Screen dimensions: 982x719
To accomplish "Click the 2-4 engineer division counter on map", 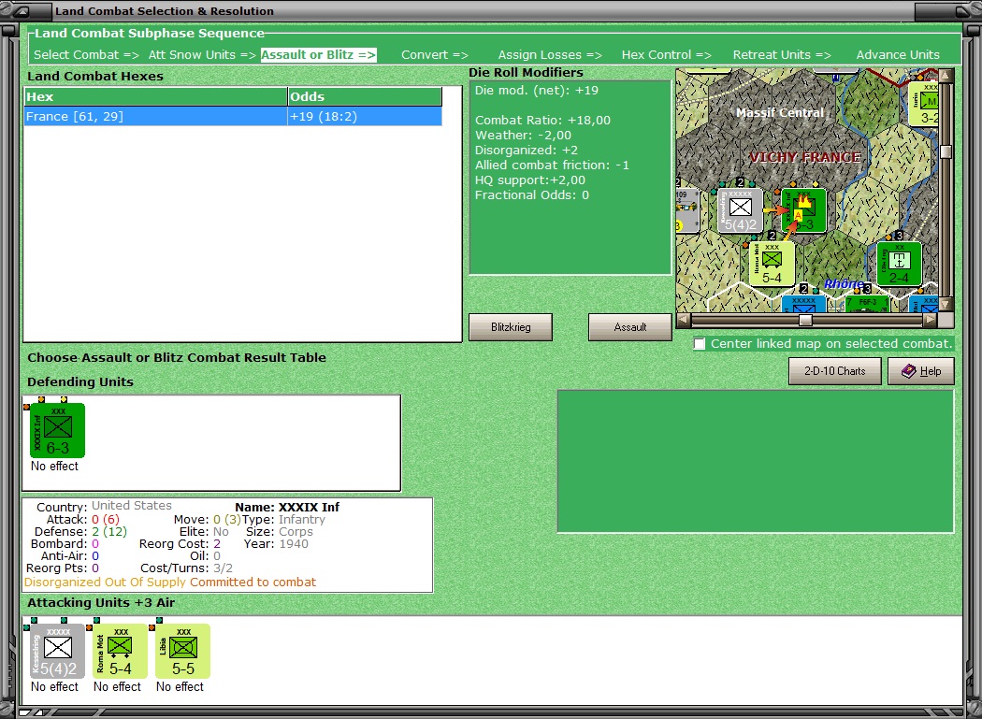I will (x=899, y=264).
